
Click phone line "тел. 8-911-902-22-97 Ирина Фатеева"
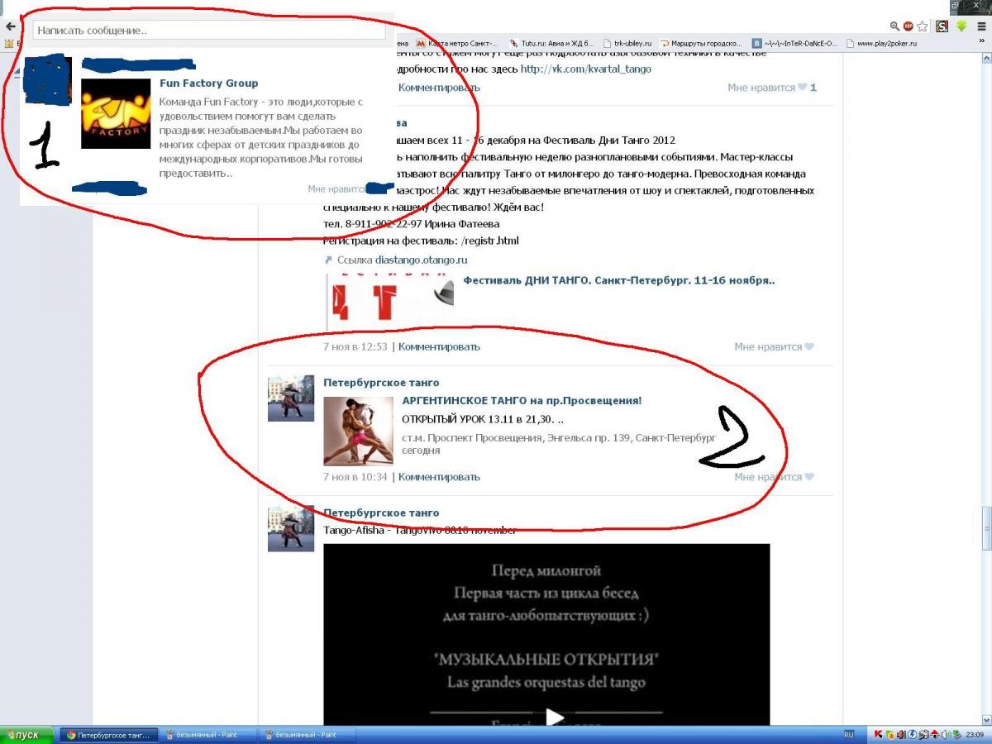pos(411,224)
